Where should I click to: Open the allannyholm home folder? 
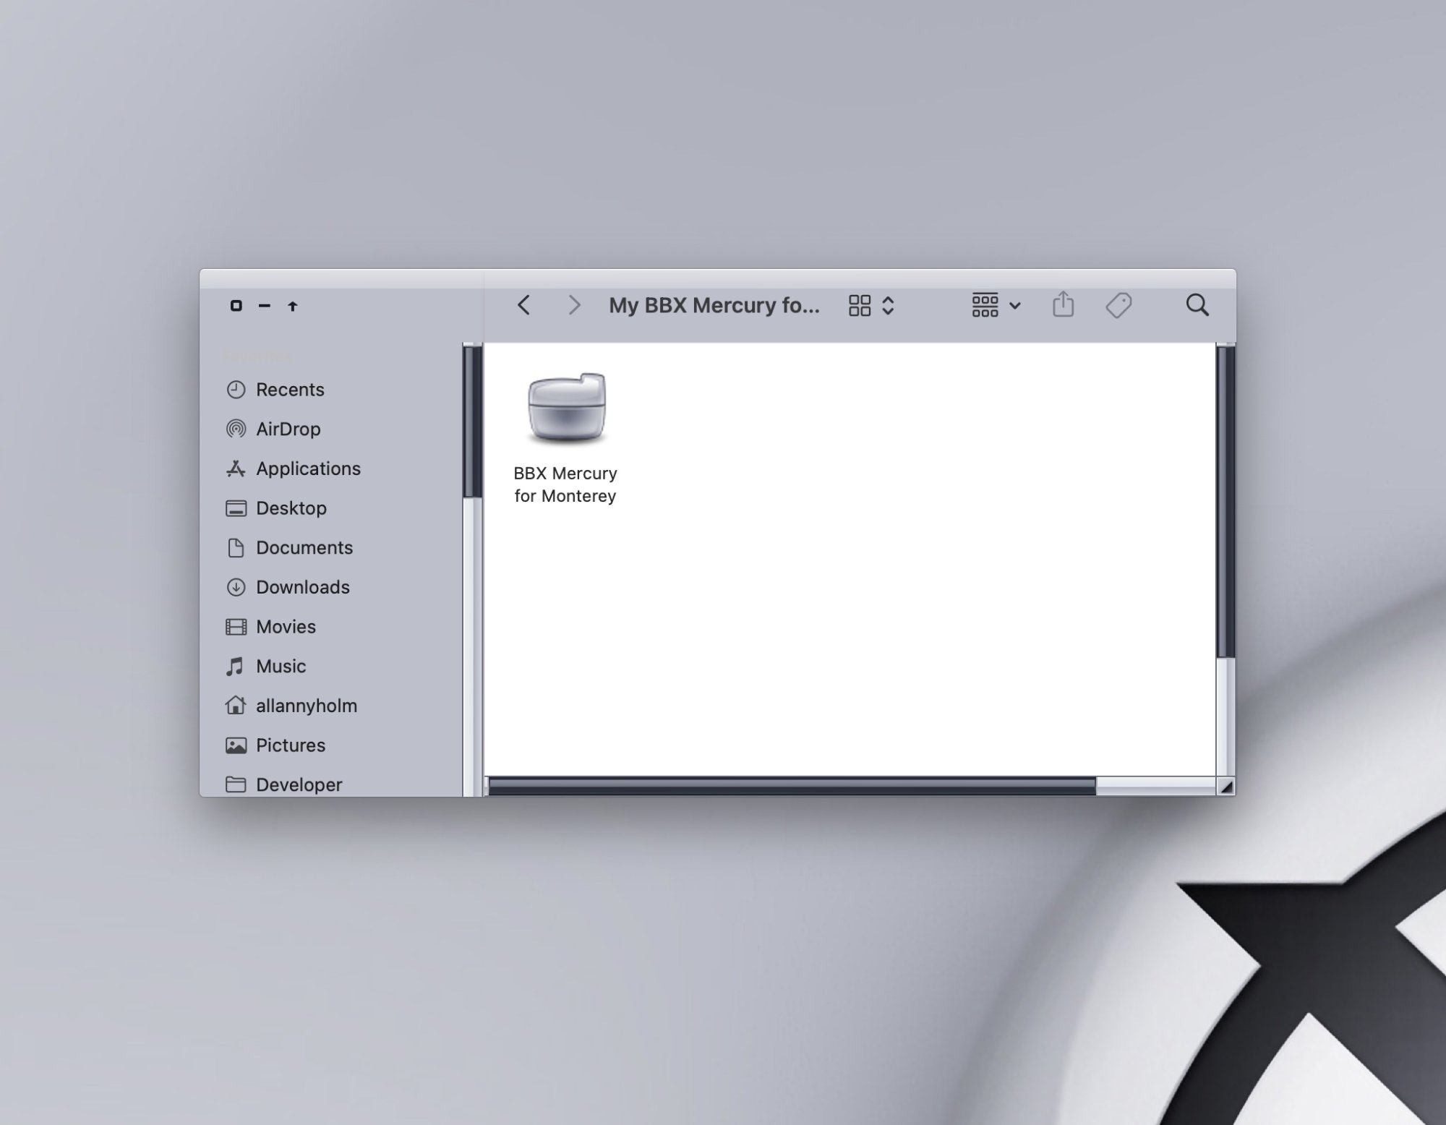pos(306,706)
